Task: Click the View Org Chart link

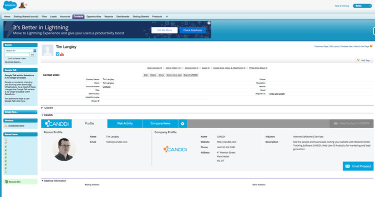Action: click(x=277, y=94)
